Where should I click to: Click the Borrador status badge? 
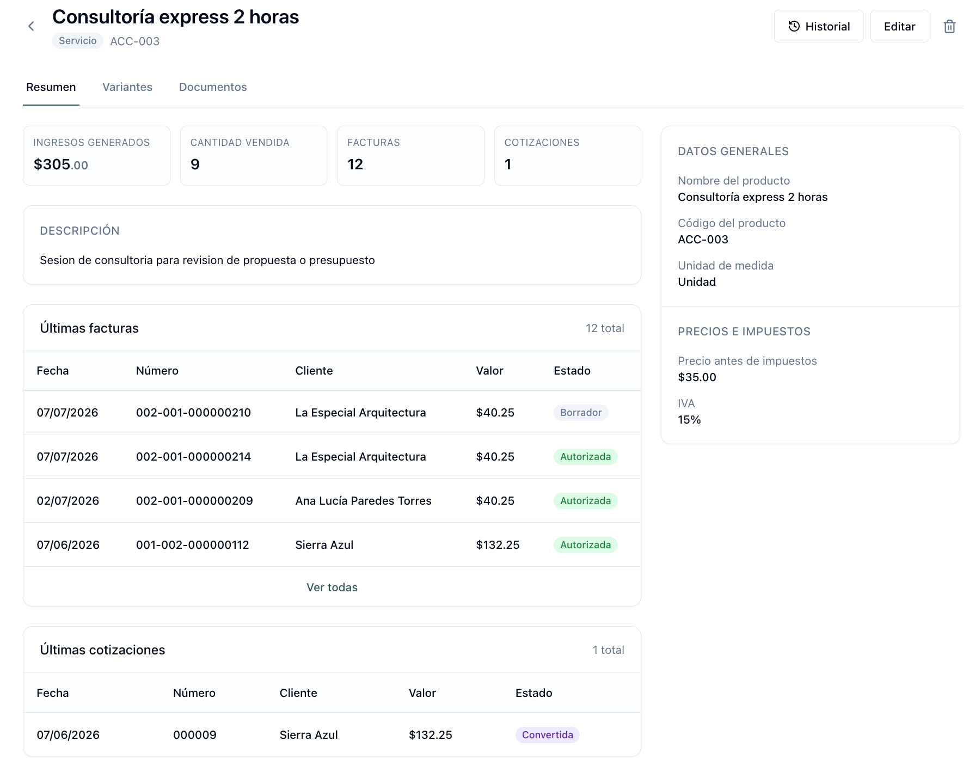click(x=581, y=413)
